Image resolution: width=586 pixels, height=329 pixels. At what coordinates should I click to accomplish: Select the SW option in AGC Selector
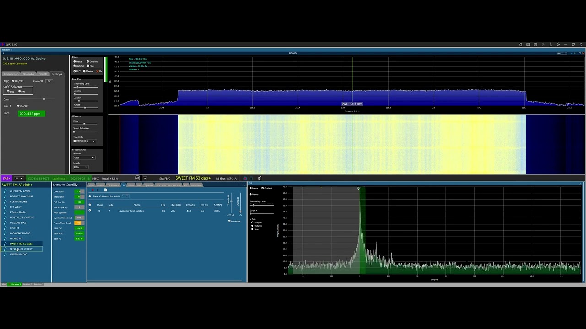(x=20, y=91)
